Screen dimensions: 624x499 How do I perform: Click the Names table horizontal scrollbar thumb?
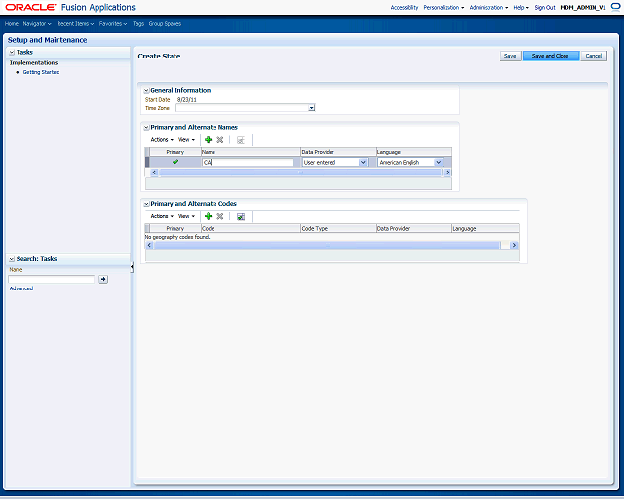click(x=300, y=173)
